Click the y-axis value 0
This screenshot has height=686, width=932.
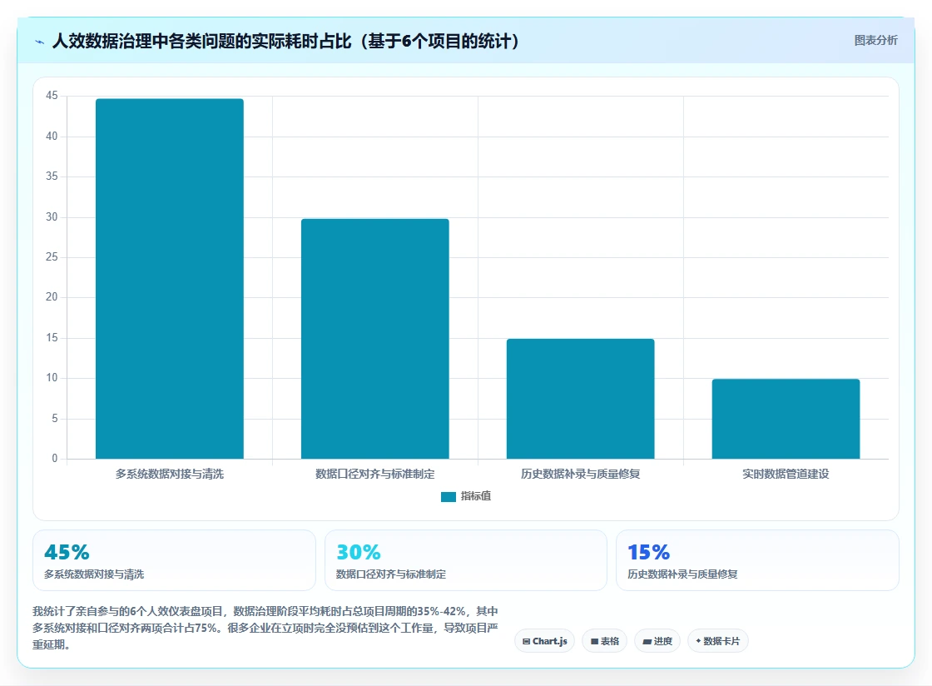[55, 459]
